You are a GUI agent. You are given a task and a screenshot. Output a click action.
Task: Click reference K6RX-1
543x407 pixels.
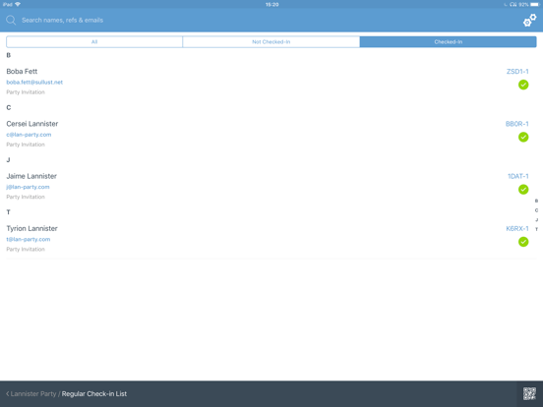(517, 228)
